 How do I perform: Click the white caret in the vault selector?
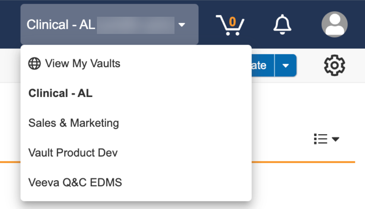[182, 25]
